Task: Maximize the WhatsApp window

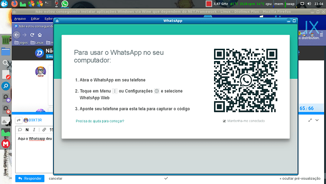Action: point(294,21)
